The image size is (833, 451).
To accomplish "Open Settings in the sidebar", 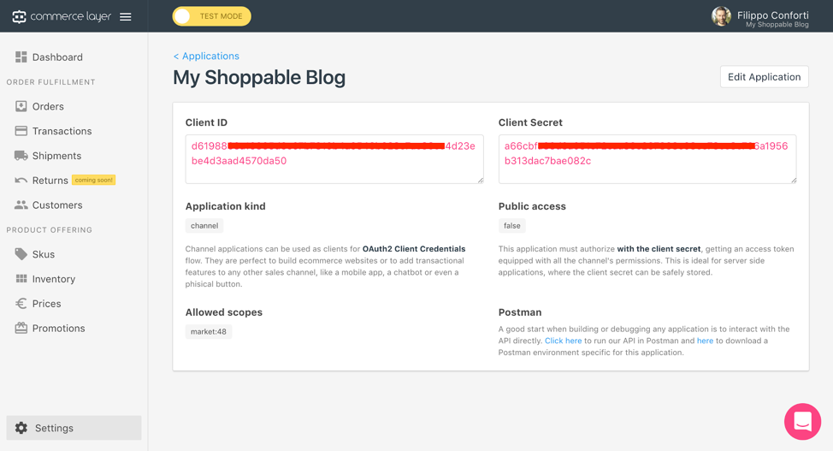I will point(74,428).
